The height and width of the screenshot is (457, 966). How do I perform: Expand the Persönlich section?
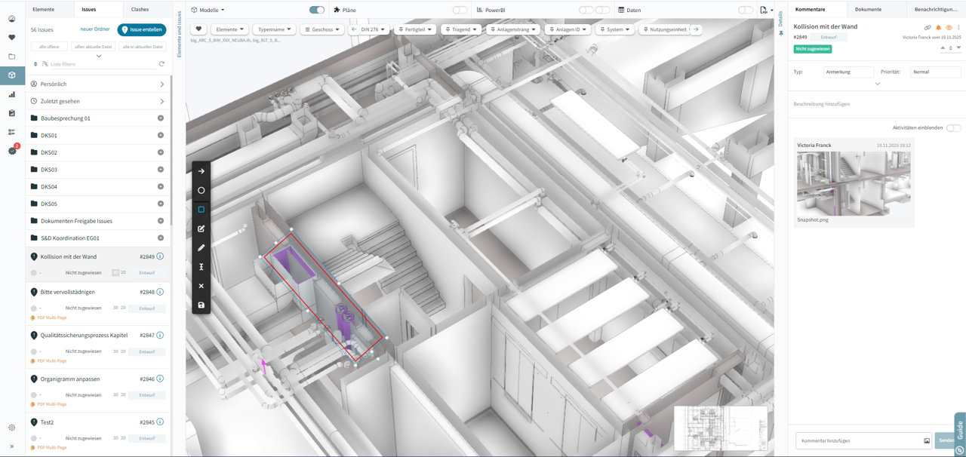(97, 84)
